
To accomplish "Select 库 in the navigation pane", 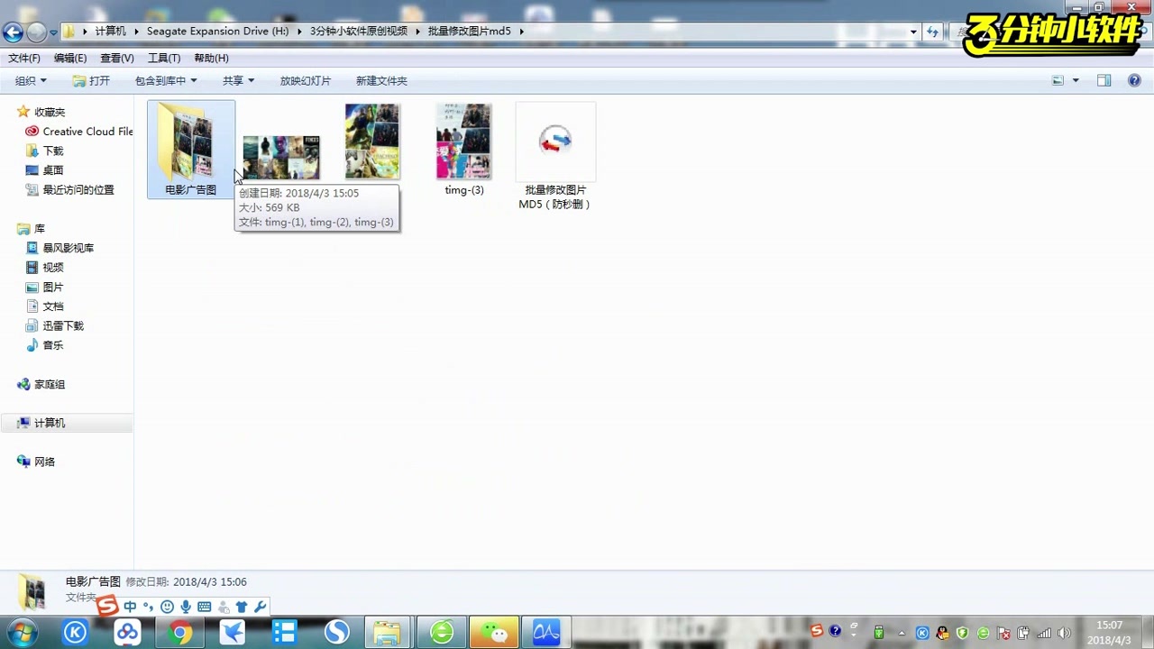I will coord(32,229).
